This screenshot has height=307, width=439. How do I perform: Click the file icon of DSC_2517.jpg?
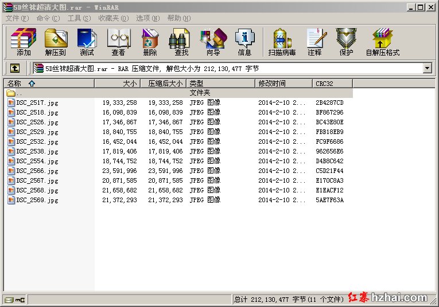coord(11,103)
